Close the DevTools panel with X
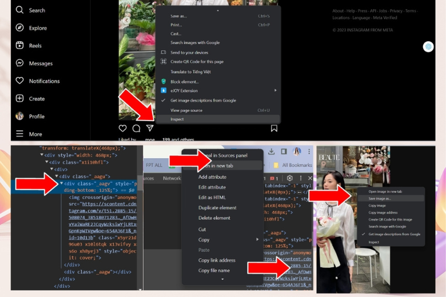 (x=310, y=178)
